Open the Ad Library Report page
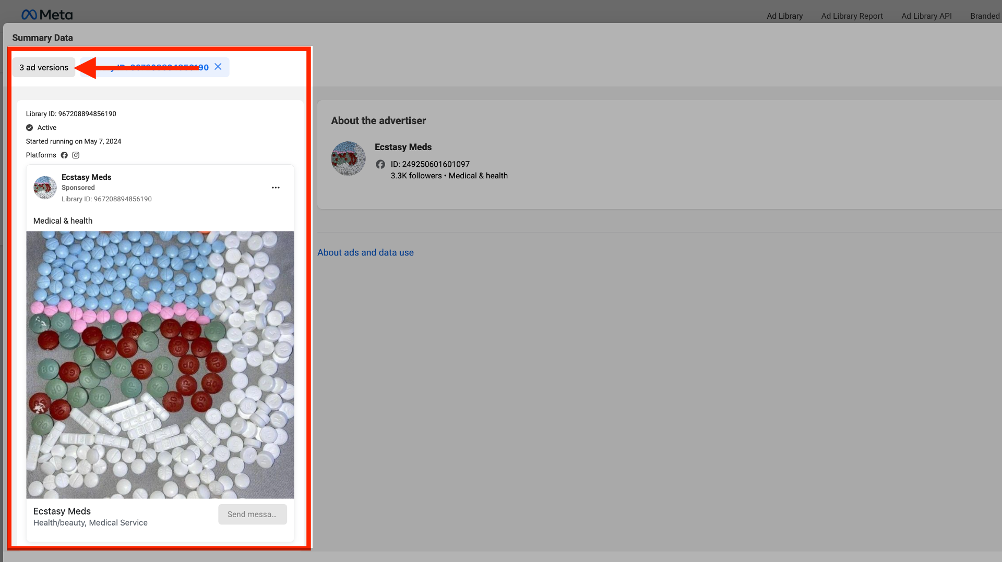The height and width of the screenshot is (562, 1002). coord(852,16)
